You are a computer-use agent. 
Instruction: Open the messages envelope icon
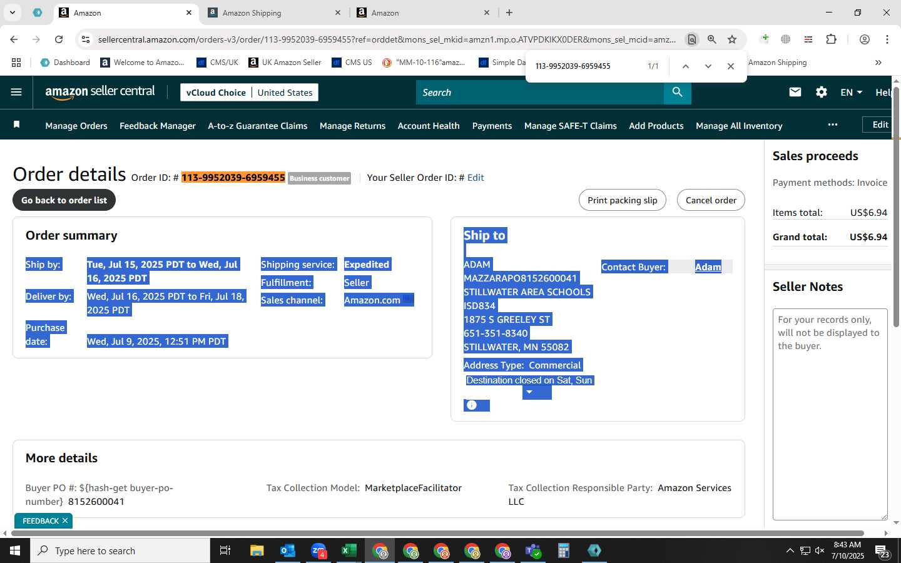pyautogui.click(x=795, y=92)
